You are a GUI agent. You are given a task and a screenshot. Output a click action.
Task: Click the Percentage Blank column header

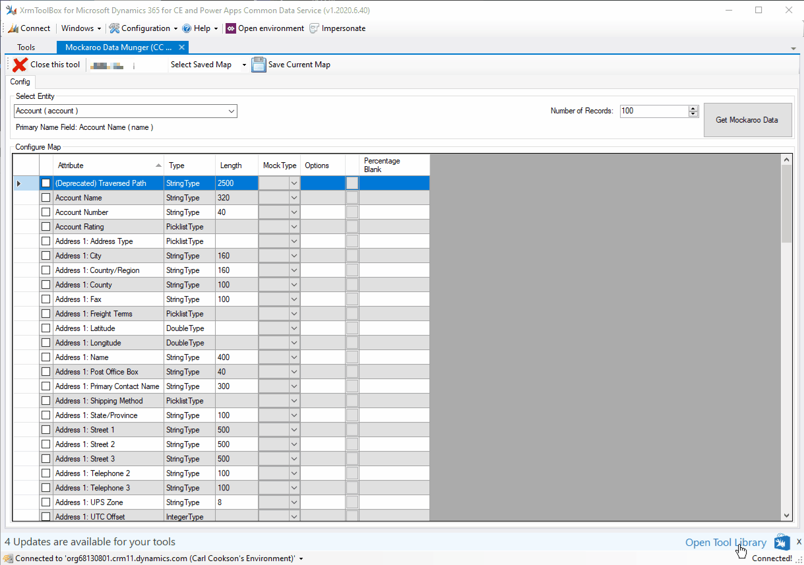pos(394,165)
